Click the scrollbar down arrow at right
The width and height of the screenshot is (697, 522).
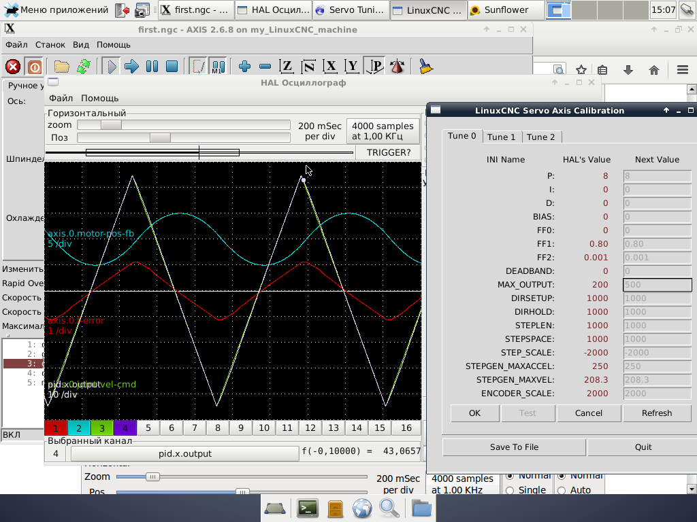pyautogui.click(x=692, y=488)
